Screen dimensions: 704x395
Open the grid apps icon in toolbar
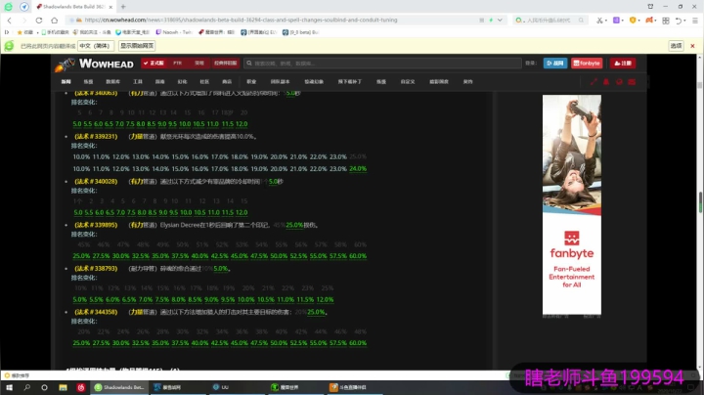666,21
